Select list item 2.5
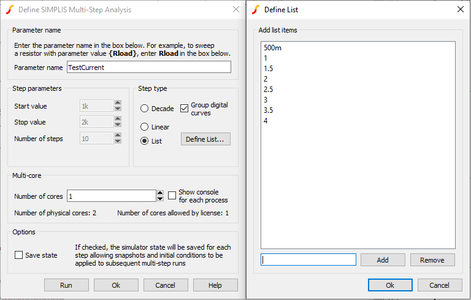 tap(268, 90)
